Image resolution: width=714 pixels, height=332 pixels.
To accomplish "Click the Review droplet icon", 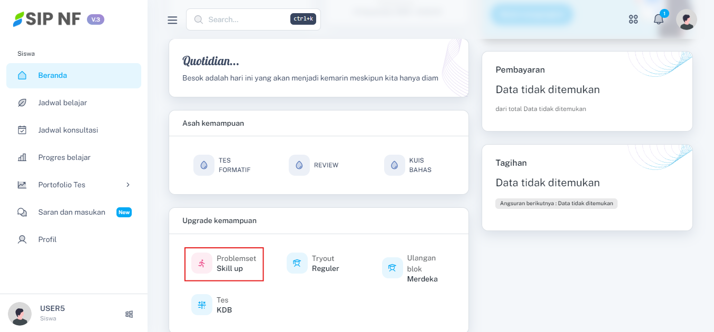I will coord(299,165).
